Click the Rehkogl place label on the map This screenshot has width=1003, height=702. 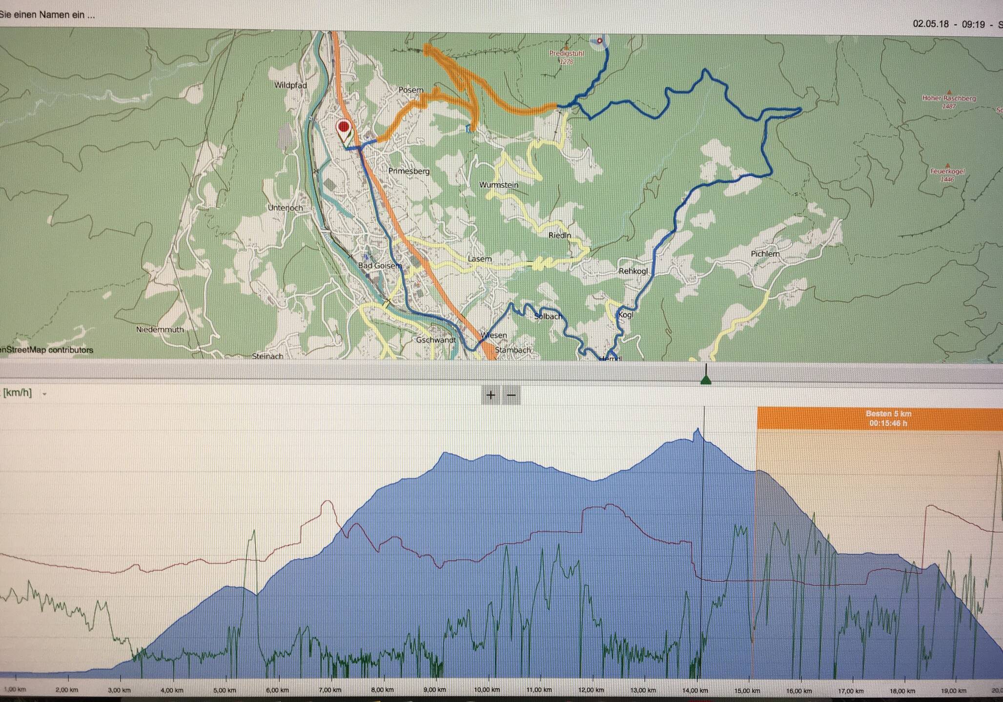click(633, 271)
